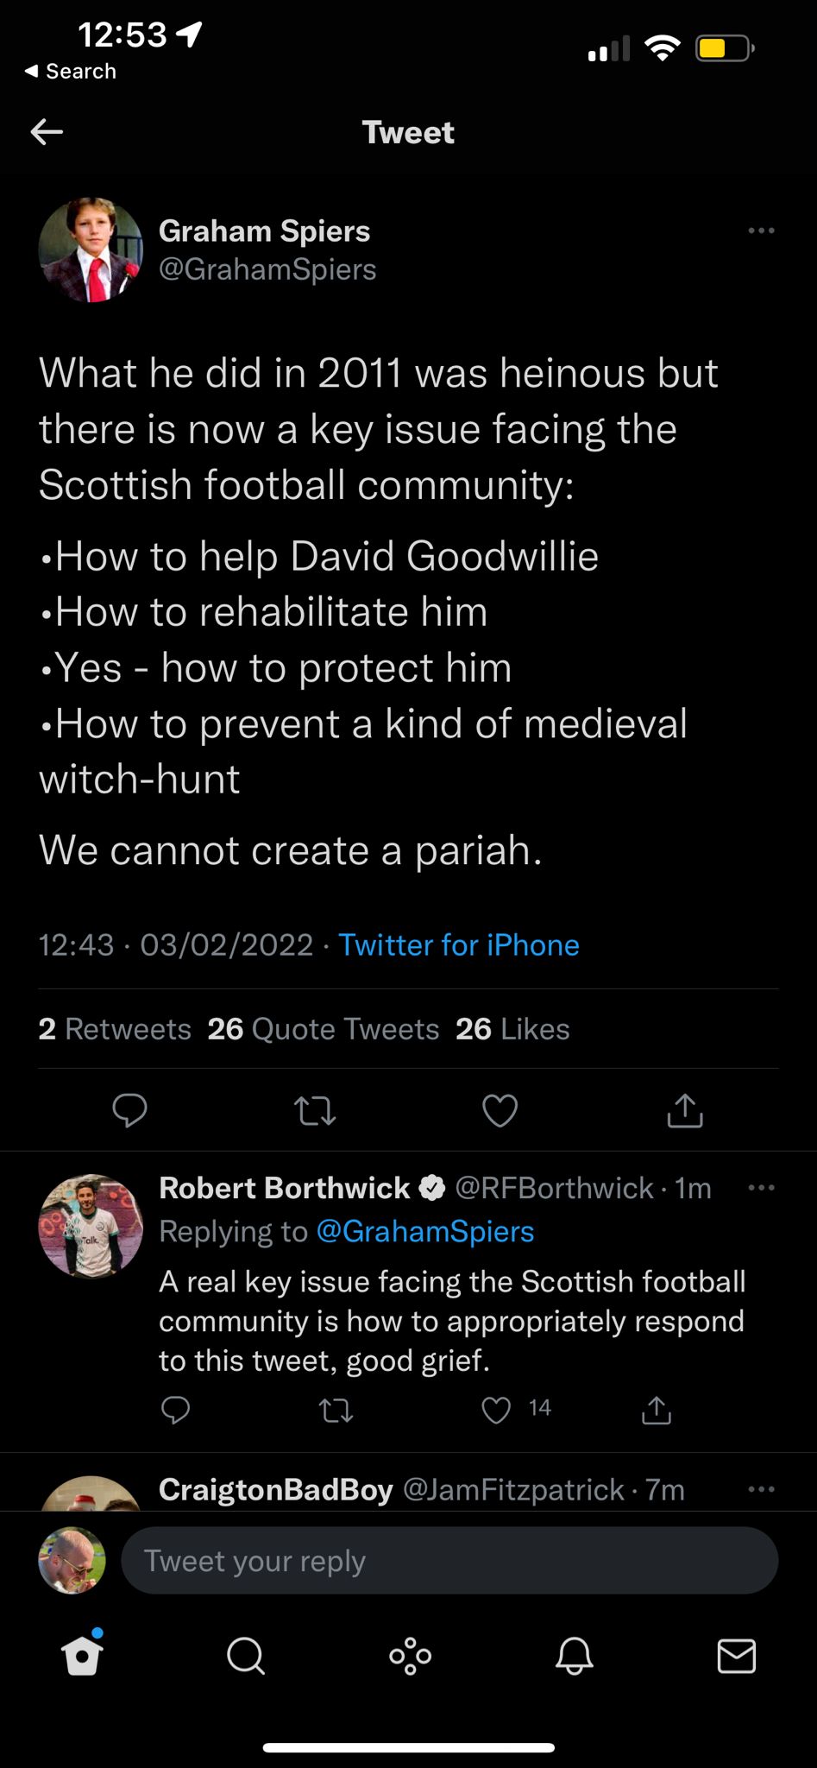Share the main tweet
Viewport: 817px width, 1768px height.
click(x=685, y=1110)
